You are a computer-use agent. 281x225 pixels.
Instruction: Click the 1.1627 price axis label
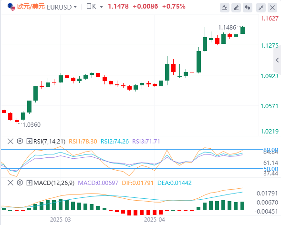(270, 19)
